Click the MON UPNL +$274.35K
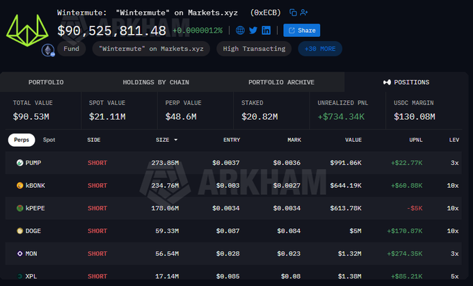The width and height of the screenshot is (473, 286). tap(405, 253)
